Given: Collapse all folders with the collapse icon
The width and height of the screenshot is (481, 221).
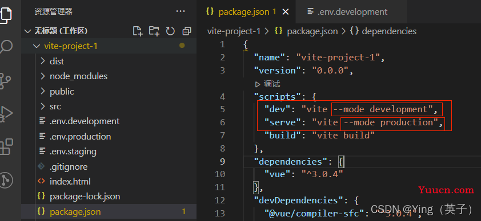Looking at the screenshot, I should point(186,31).
